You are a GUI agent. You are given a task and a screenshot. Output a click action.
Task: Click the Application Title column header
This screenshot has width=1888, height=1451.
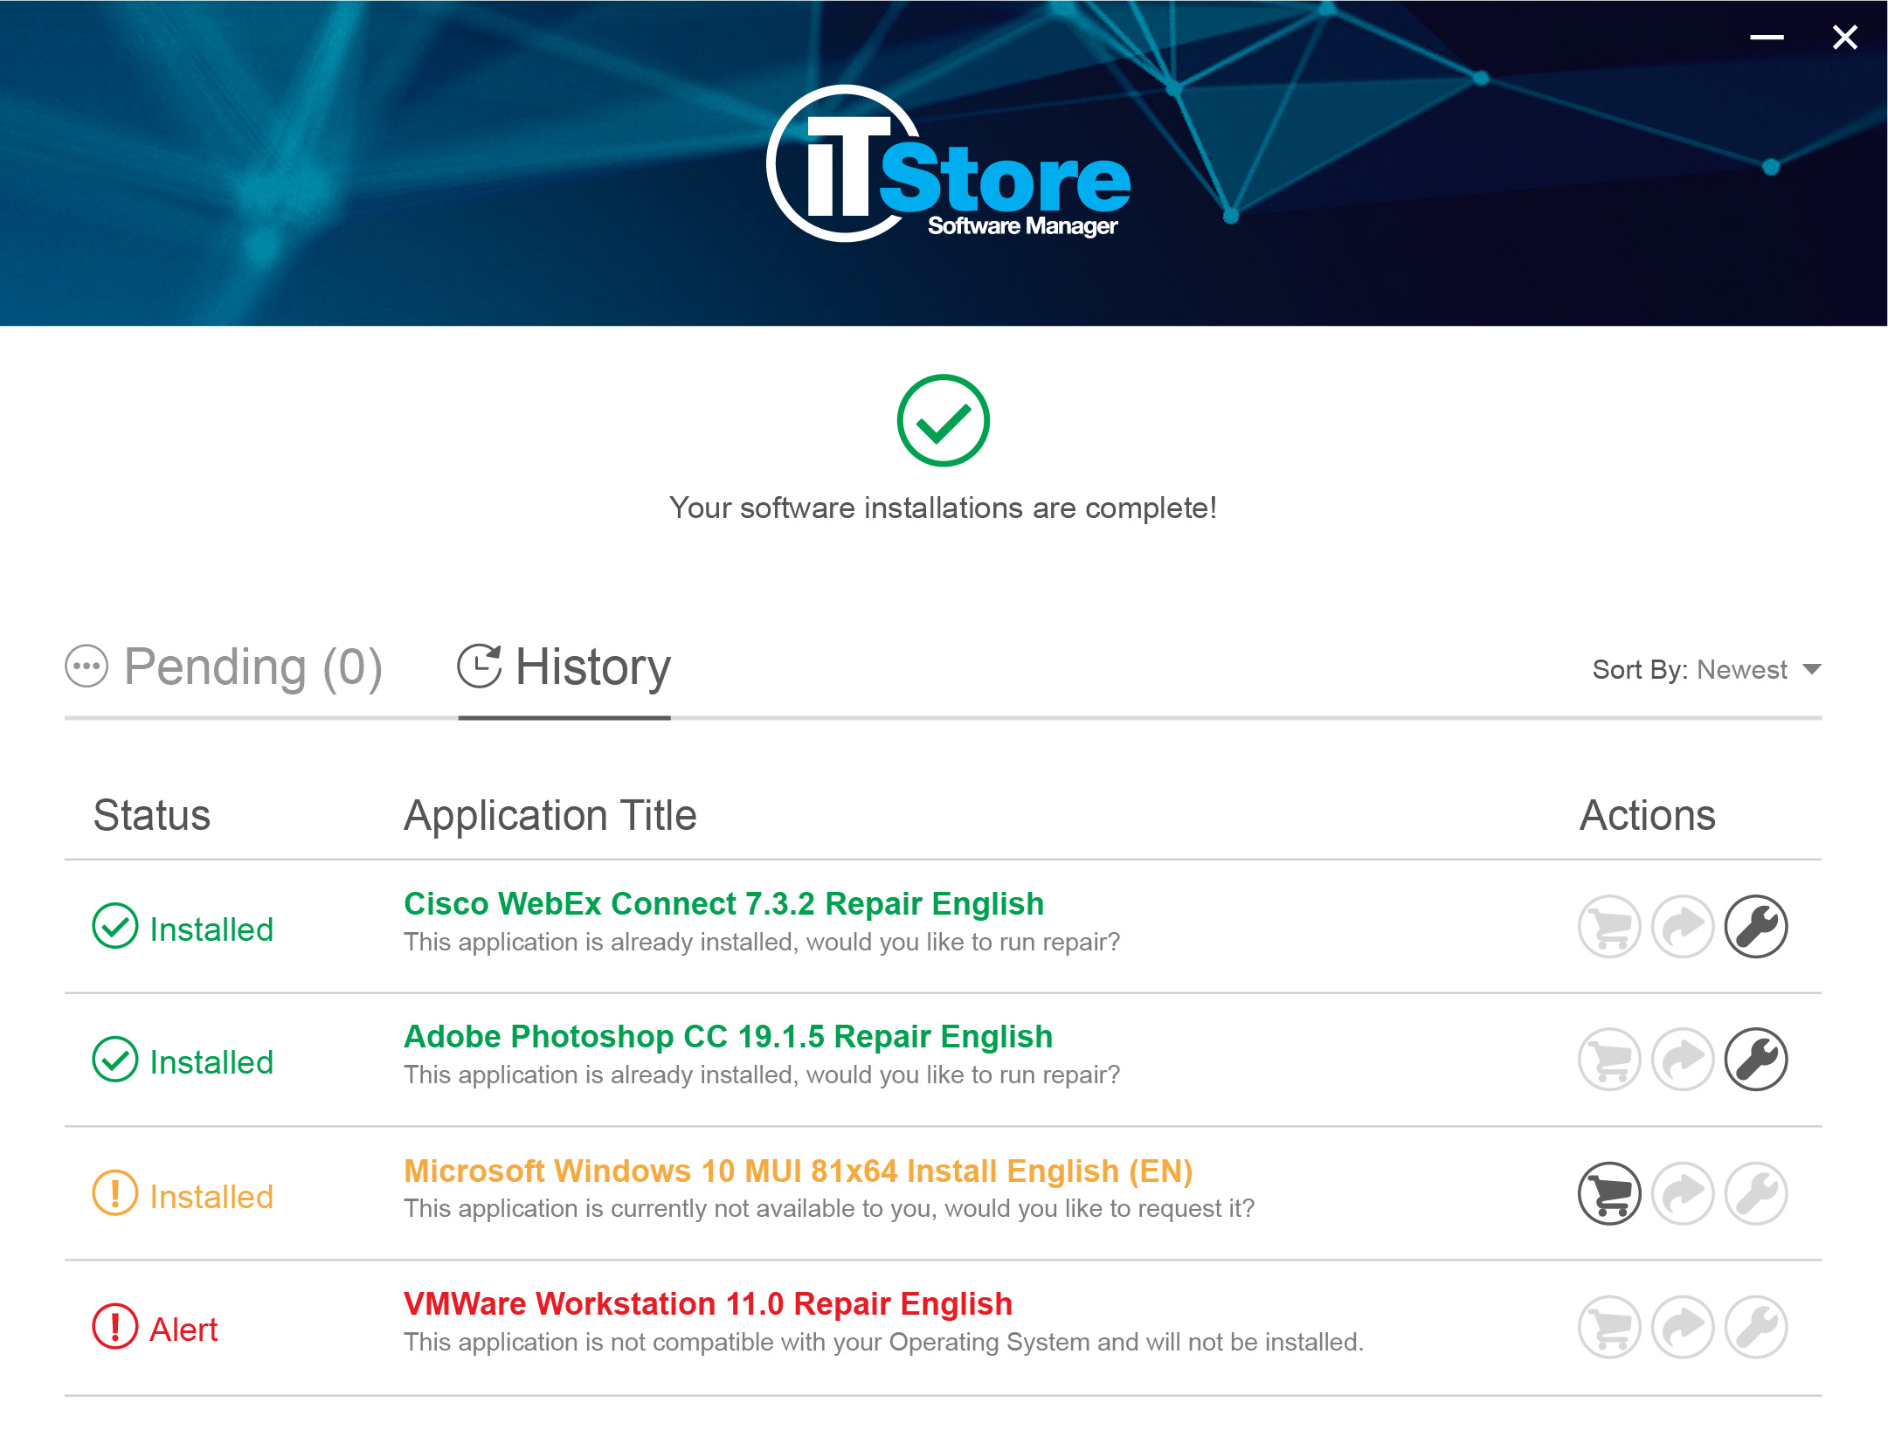550,815
